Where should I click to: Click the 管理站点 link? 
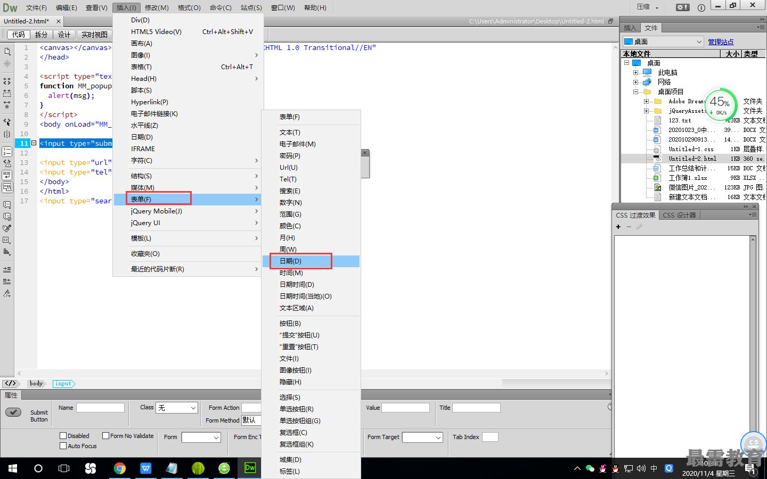pyautogui.click(x=721, y=42)
